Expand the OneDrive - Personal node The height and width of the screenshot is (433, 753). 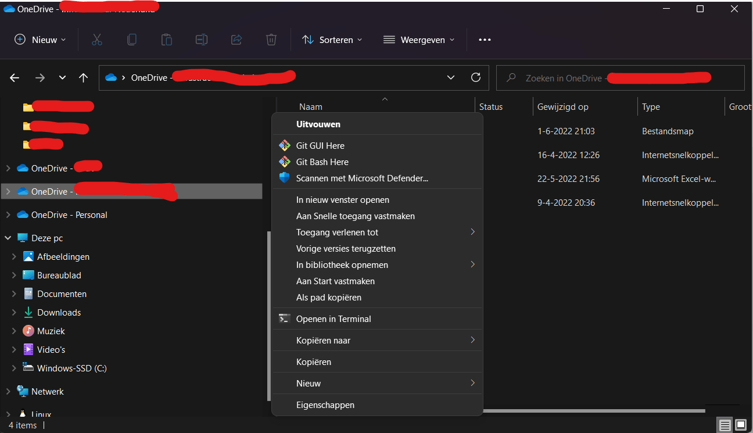[8, 214]
